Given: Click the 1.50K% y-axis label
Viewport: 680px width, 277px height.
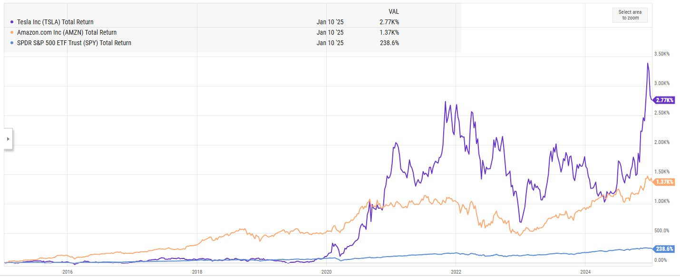Looking at the screenshot, I should click(662, 172).
